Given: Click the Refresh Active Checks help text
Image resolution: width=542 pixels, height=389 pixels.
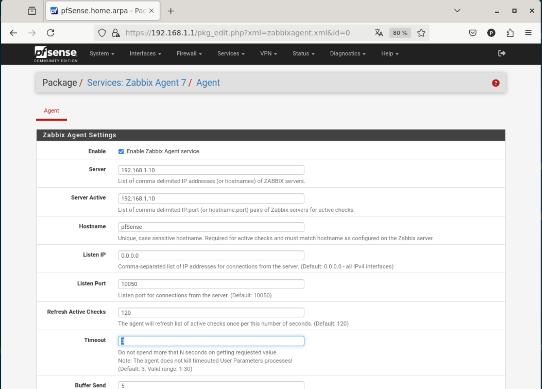Looking at the screenshot, I should point(233,324).
